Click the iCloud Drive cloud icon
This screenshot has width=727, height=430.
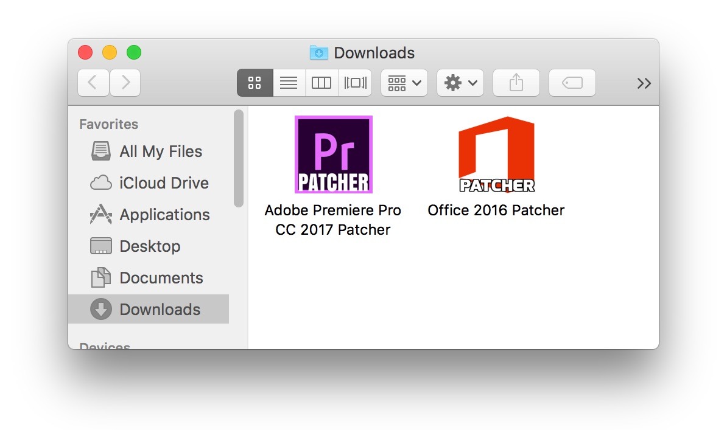pyautogui.click(x=100, y=182)
